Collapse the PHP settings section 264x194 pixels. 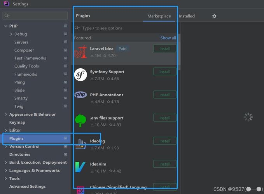6,26
